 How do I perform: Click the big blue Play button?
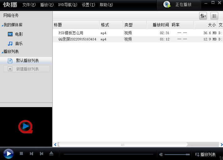(x=8, y=153)
